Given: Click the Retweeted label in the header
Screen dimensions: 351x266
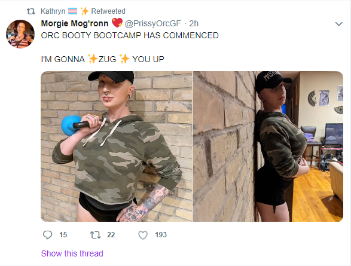Looking at the screenshot, I should pyautogui.click(x=108, y=11).
